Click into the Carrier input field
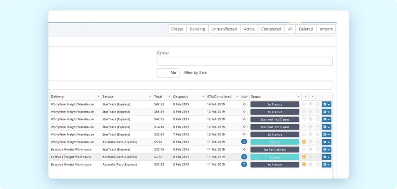 [x=245, y=61]
